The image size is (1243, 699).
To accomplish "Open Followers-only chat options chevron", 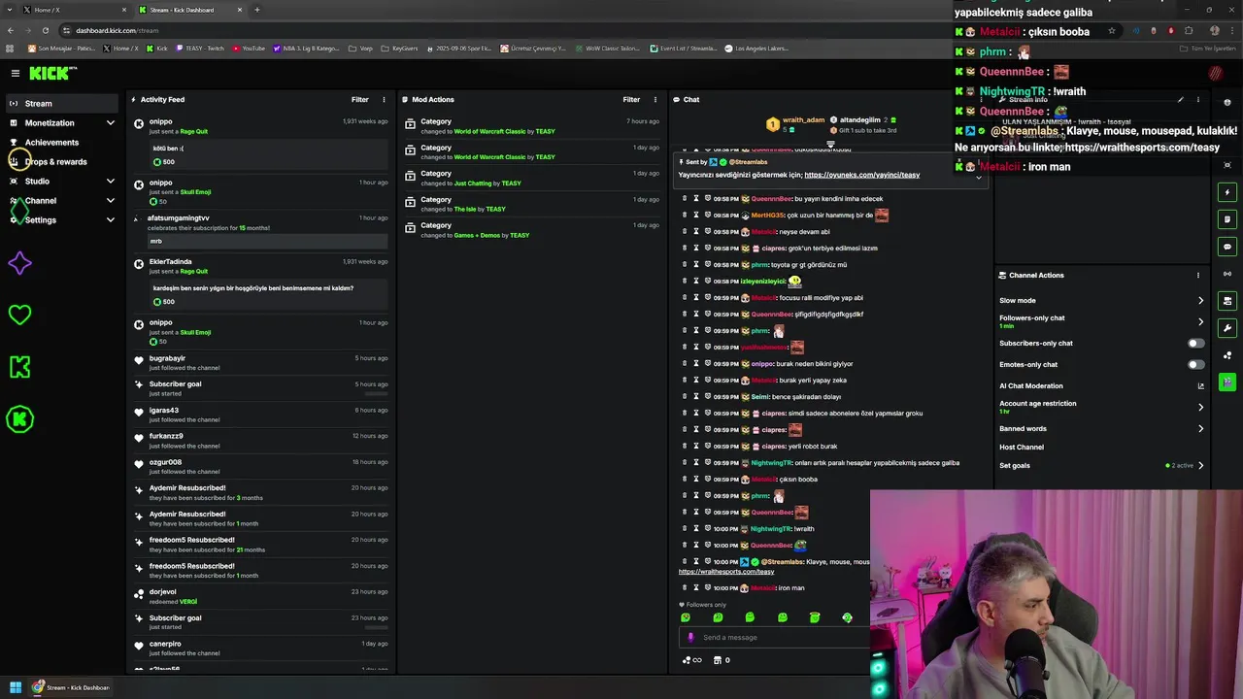I will pyautogui.click(x=1200, y=321).
